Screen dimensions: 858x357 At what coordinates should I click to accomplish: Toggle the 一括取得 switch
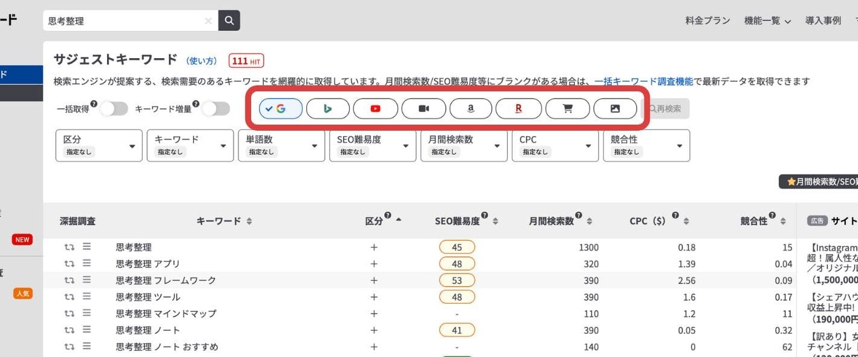(x=114, y=109)
